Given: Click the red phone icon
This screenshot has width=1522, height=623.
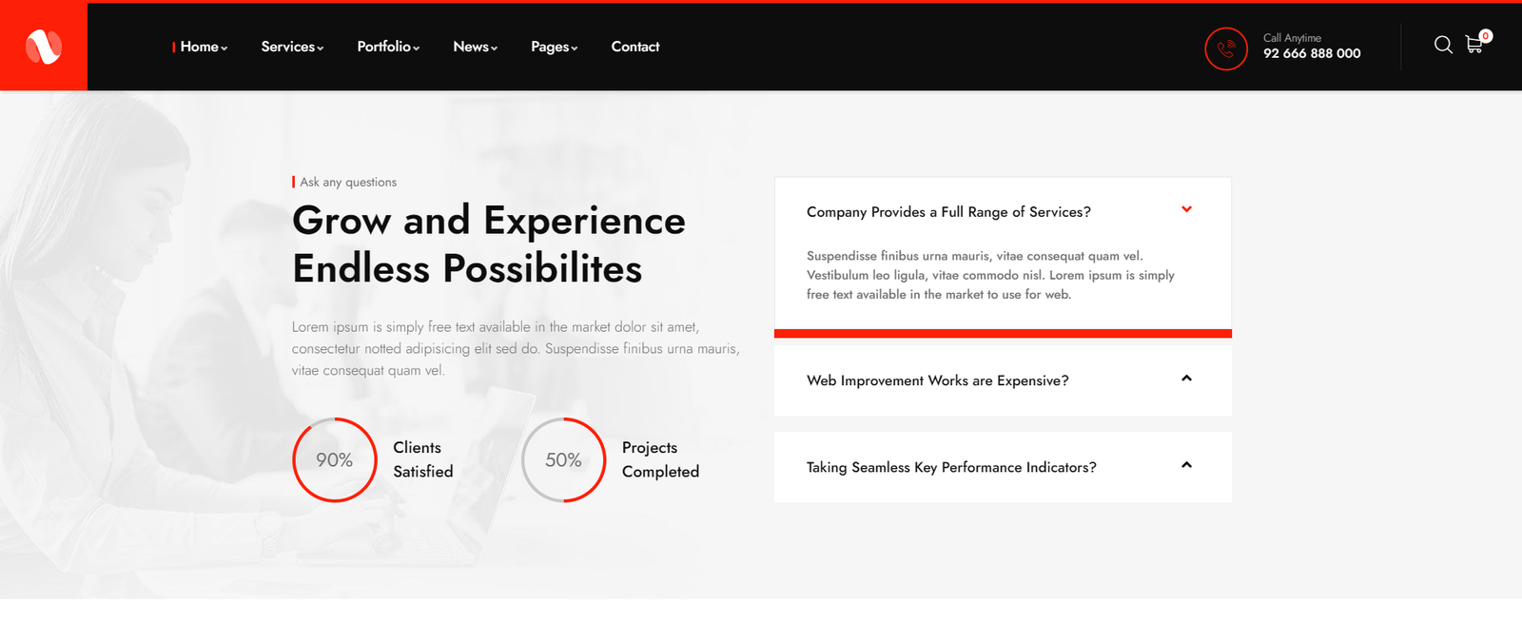Looking at the screenshot, I should point(1226,49).
